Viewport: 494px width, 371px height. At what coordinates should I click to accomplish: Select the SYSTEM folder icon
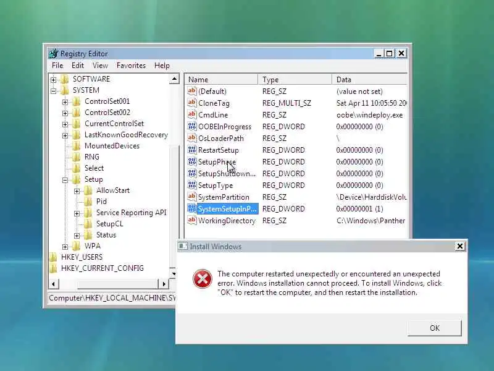tap(65, 90)
